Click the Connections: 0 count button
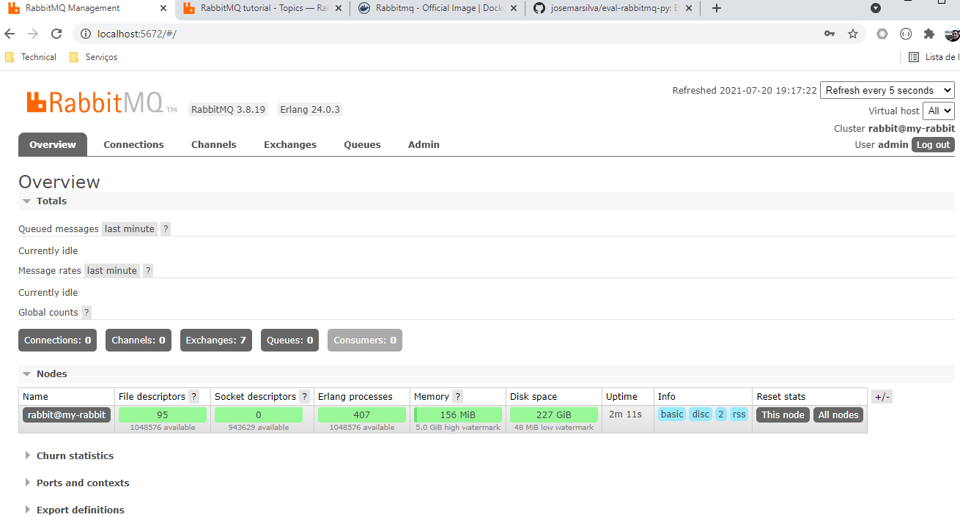 coord(57,340)
